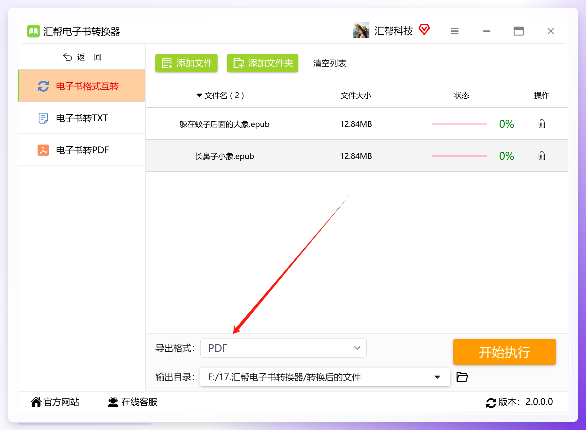586x430 pixels.
Task: Click 清空列表 to clear list
Action: click(329, 63)
